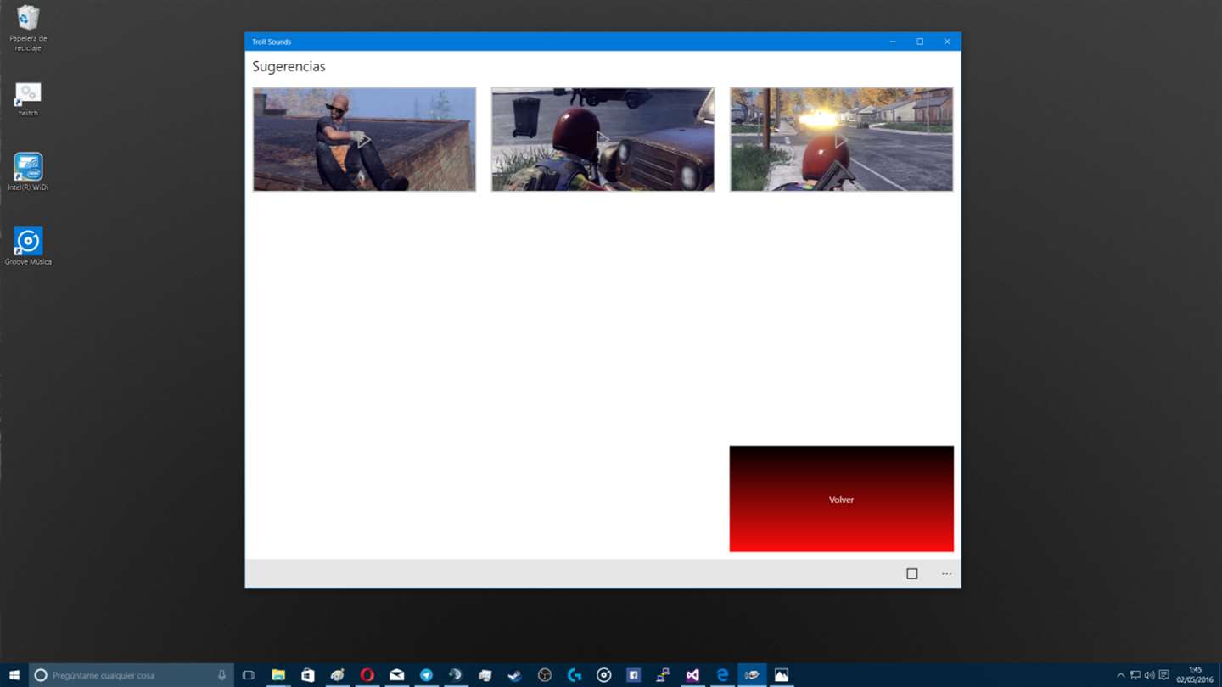1222x687 pixels.
Task: Maximize the Troll Sounds window
Action: tap(920, 42)
